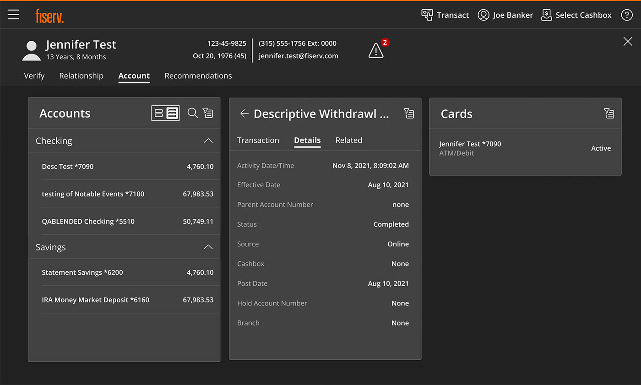Switch to expanded list view toggle
641x385 pixels.
pyautogui.click(x=159, y=113)
